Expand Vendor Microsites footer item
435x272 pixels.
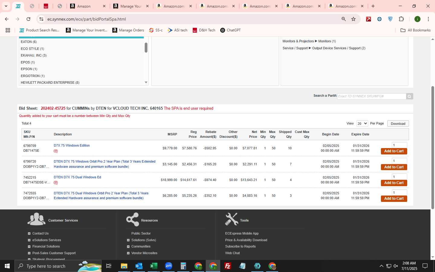point(128,253)
